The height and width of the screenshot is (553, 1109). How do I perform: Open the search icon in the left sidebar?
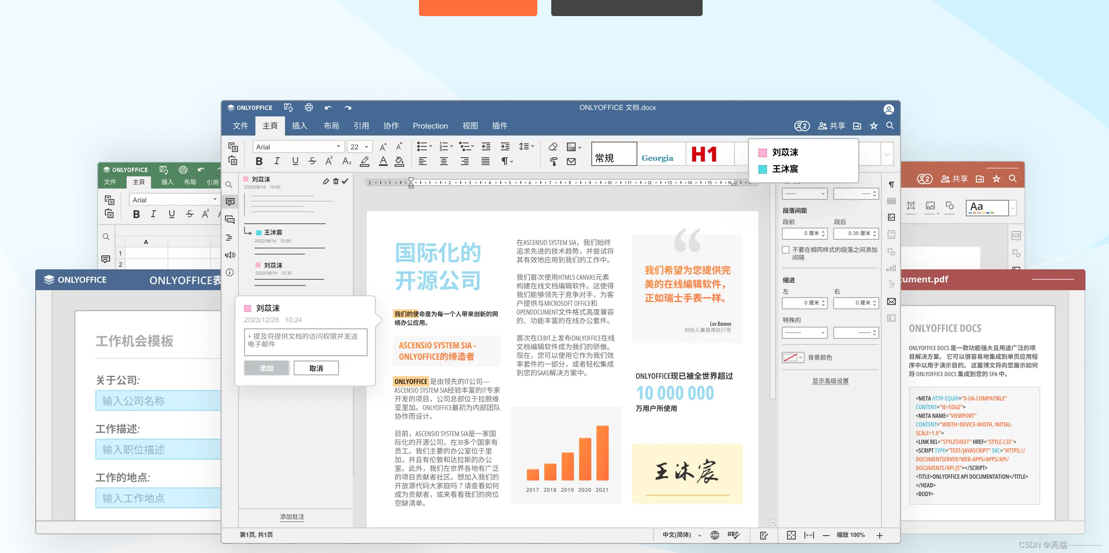pos(229,185)
